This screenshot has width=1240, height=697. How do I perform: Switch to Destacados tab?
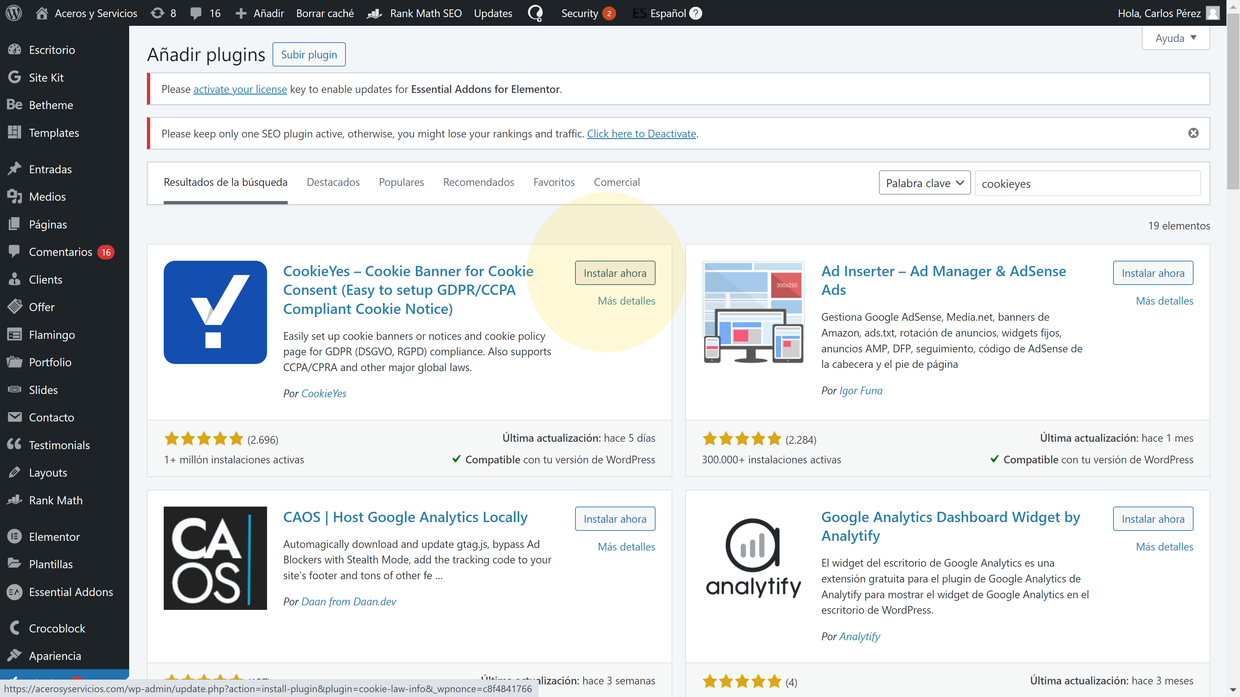333,182
